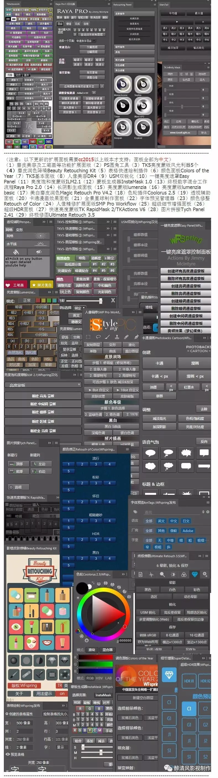This screenshot has height=778, width=218.
Task: Click the 查找 search field in fonTags
Action: tap(172, 512)
